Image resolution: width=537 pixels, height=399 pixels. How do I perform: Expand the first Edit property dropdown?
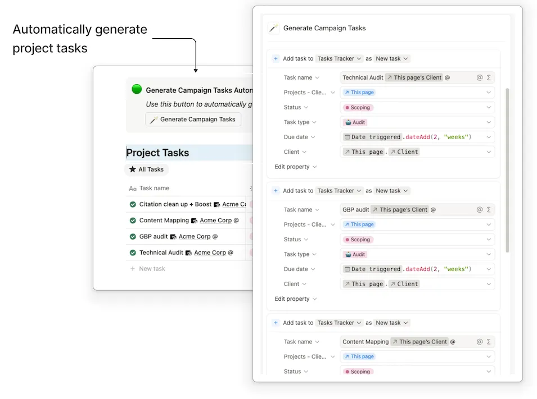[x=296, y=167]
